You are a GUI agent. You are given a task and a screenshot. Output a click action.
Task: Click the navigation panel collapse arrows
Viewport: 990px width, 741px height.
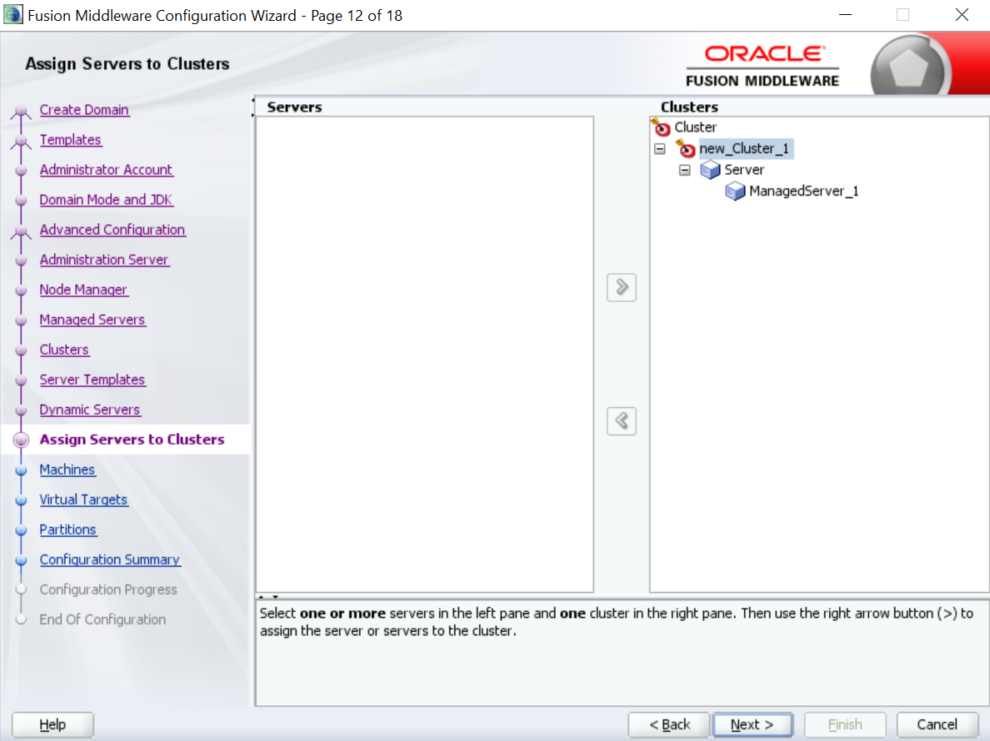[x=252, y=107]
